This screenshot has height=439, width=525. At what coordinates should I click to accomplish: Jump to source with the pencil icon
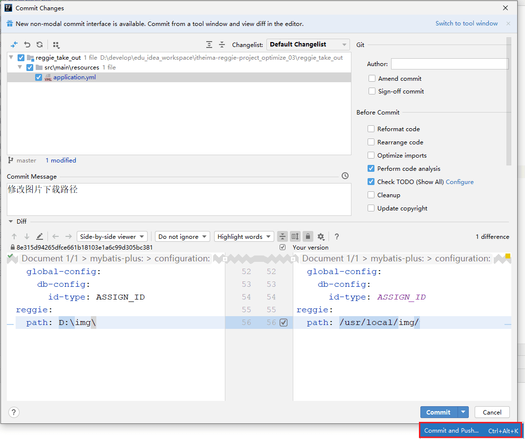[40, 236]
